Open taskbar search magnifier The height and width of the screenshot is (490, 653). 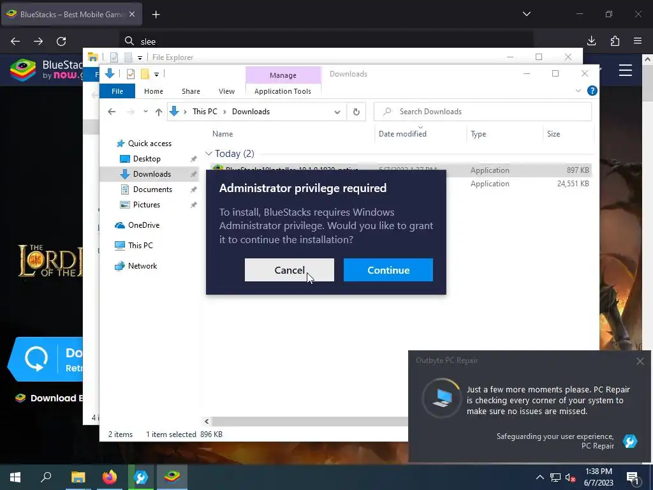[46, 477]
